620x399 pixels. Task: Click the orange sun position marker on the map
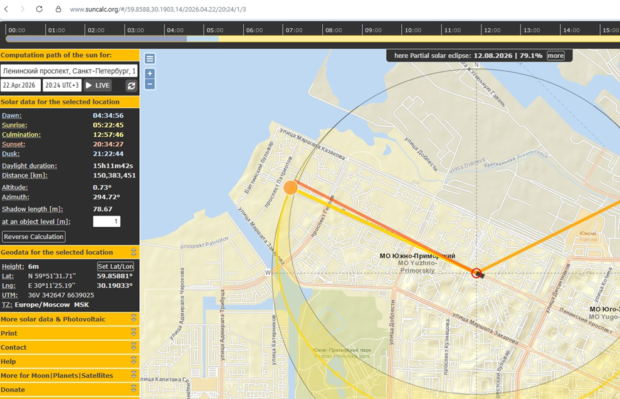point(291,188)
